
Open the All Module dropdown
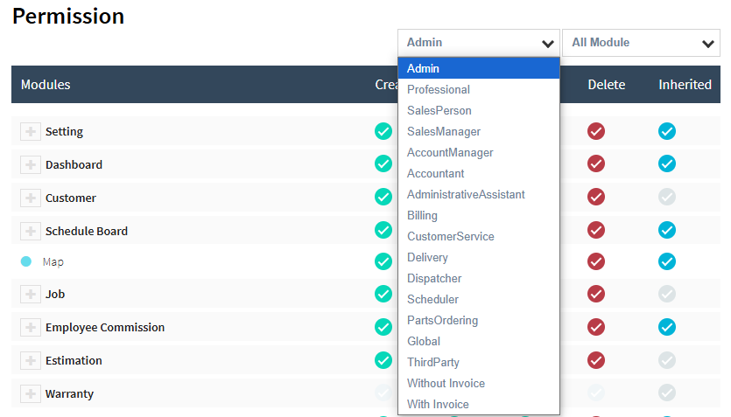point(641,43)
